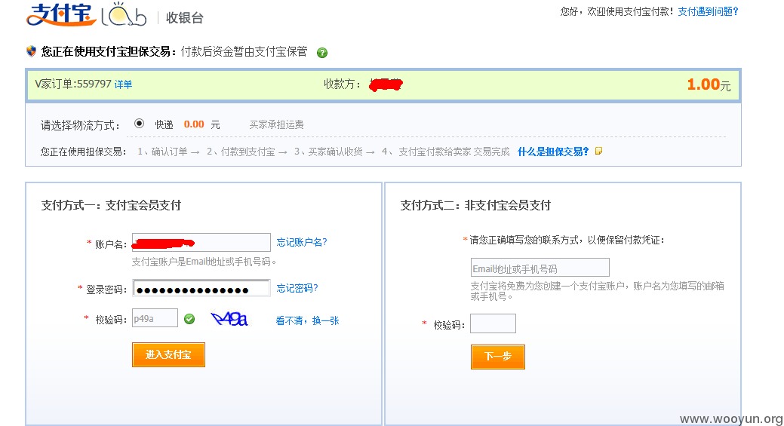Click the 支付方式一：支付宝会员支付 heading
Image resolution: width=784 pixels, height=426 pixels.
pyautogui.click(x=111, y=205)
